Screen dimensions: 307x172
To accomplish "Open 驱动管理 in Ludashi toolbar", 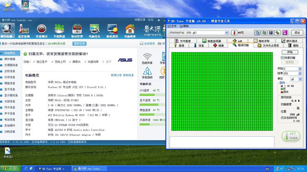I will click(x=77, y=31).
